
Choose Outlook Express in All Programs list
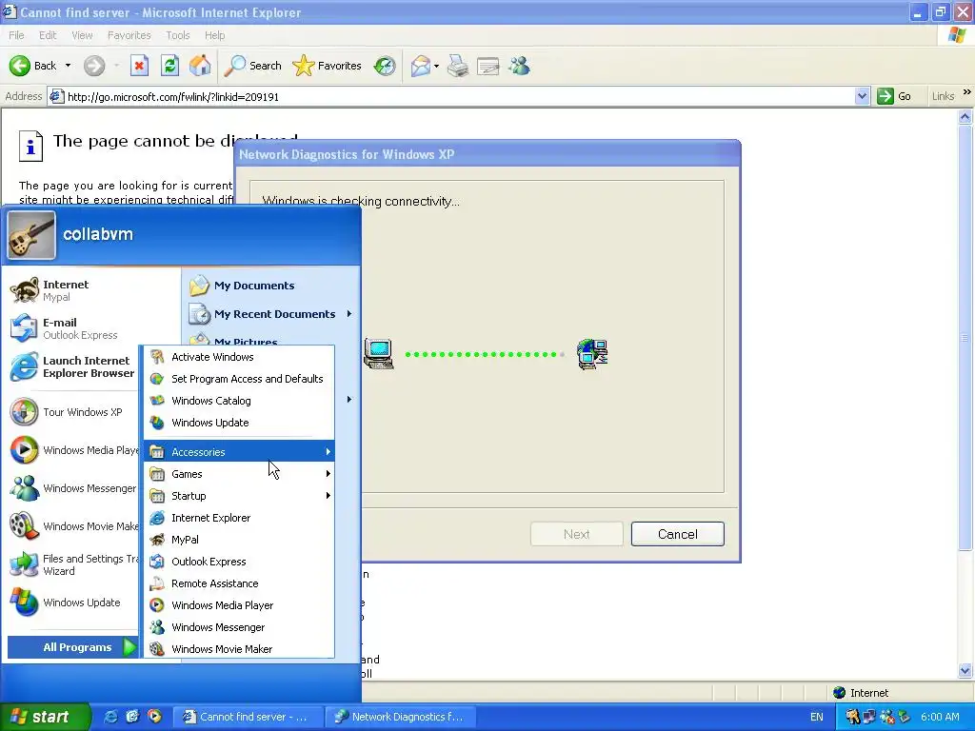(x=239, y=562)
